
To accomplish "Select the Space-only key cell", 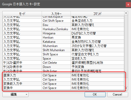I will (56, 59).
